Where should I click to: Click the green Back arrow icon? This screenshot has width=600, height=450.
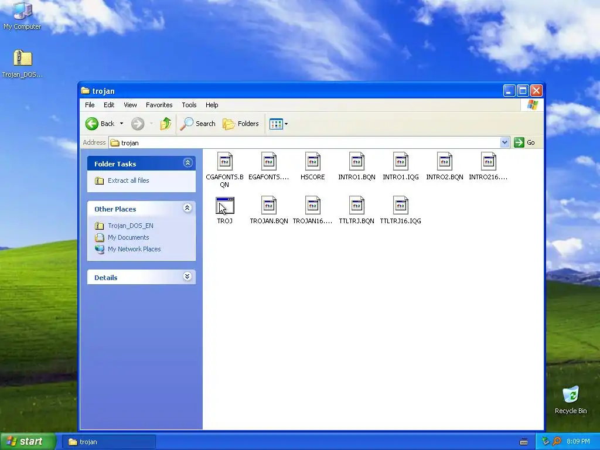(92, 124)
